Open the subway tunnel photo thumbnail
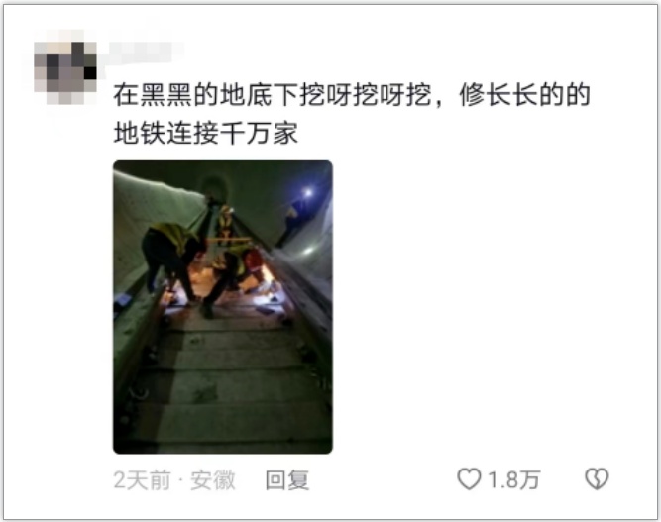661x522 pixels. 223,307
